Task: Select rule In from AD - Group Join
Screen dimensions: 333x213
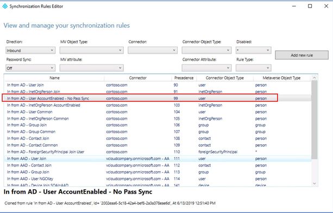Action: (158, 125)
